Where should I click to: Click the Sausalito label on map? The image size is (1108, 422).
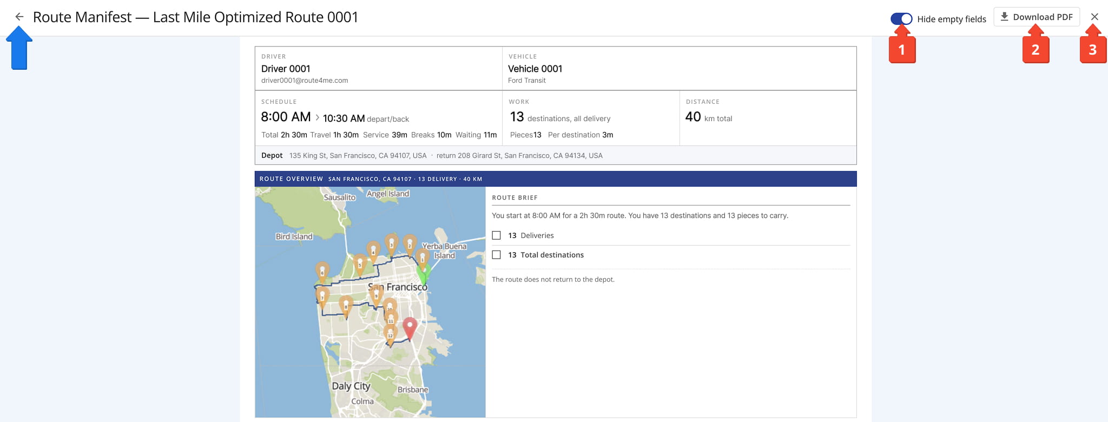point(340,197)
